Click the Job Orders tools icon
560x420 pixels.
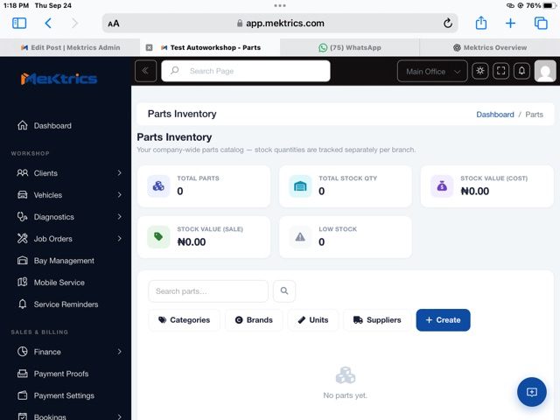pyautogui.click(x=22, y=239)
